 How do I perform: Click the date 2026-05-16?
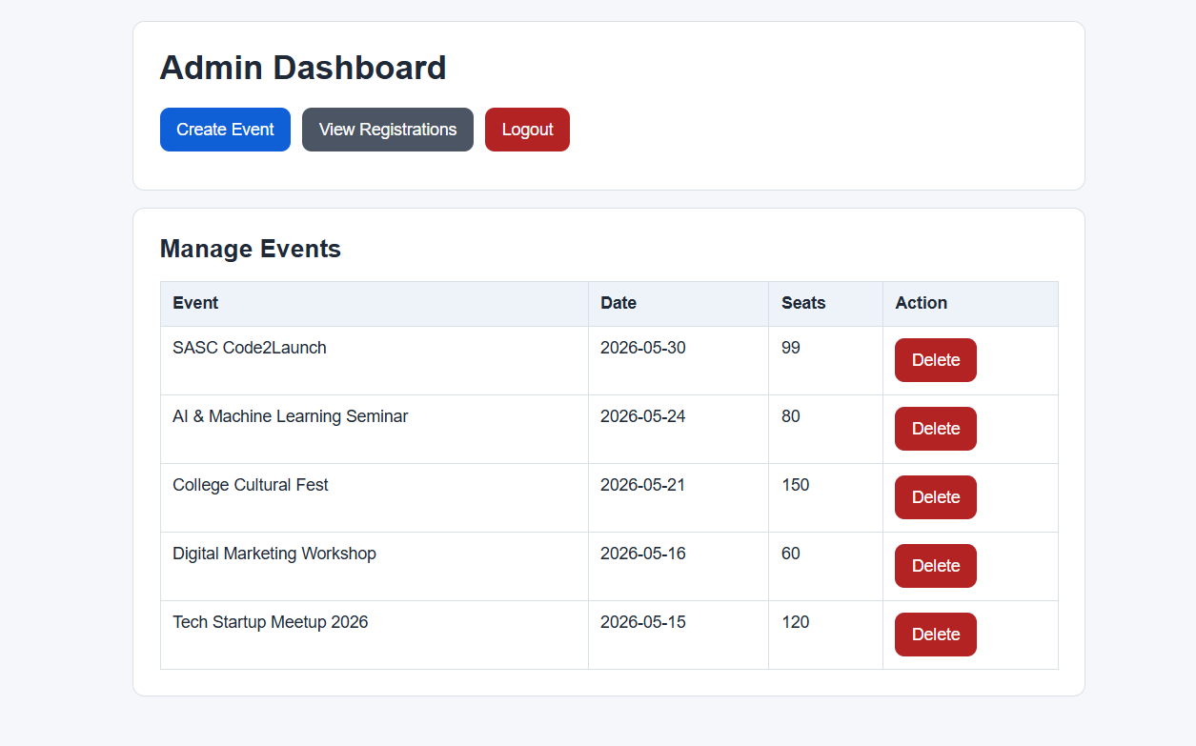643,554
